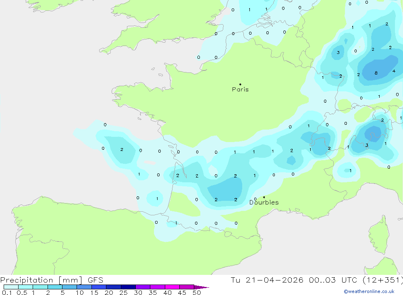Click the legend value '15'

click(x=94, y=293)
